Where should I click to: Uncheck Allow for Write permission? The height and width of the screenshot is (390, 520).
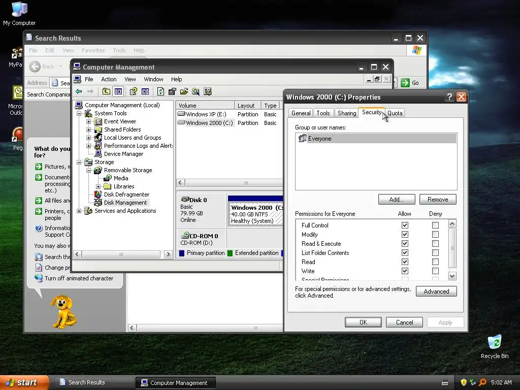click(x=405, y=271)
